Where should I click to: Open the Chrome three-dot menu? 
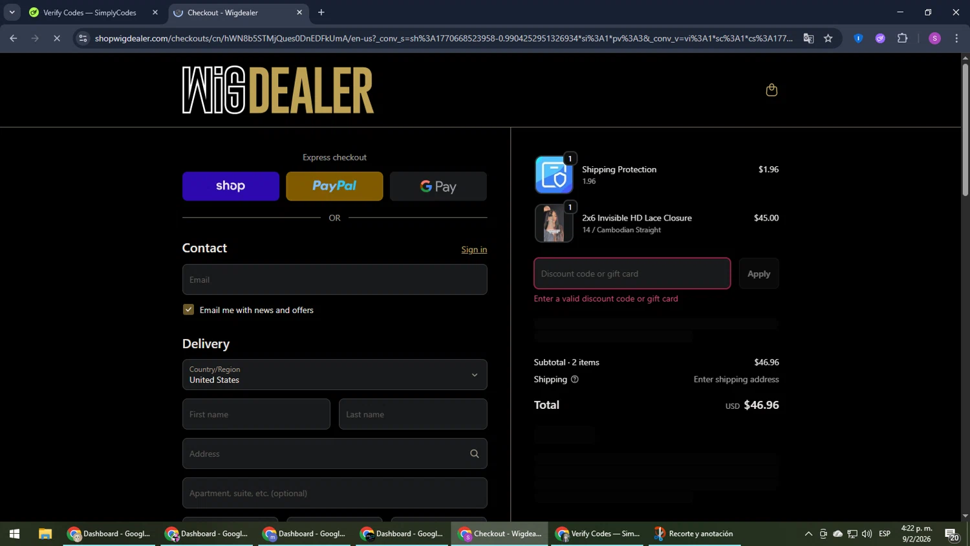956,38
